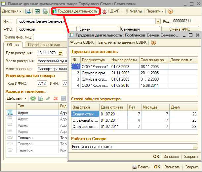Click Печать at bottom of main window
Viewport: 202px width, 172px height.
click(x=141, y=167)
